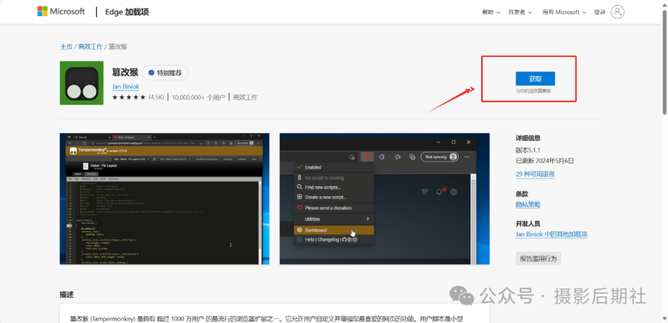Click the 描述 heading
This screenshot has height=323, width=668.
pyautogui.click(x=66, y=295)
